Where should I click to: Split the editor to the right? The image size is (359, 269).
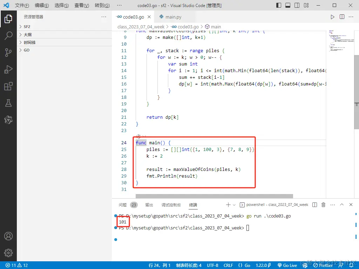[x=342, y=17]
